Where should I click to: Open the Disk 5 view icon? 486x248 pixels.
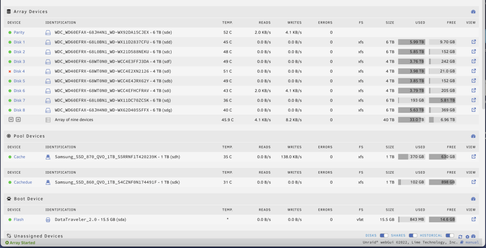473,81
